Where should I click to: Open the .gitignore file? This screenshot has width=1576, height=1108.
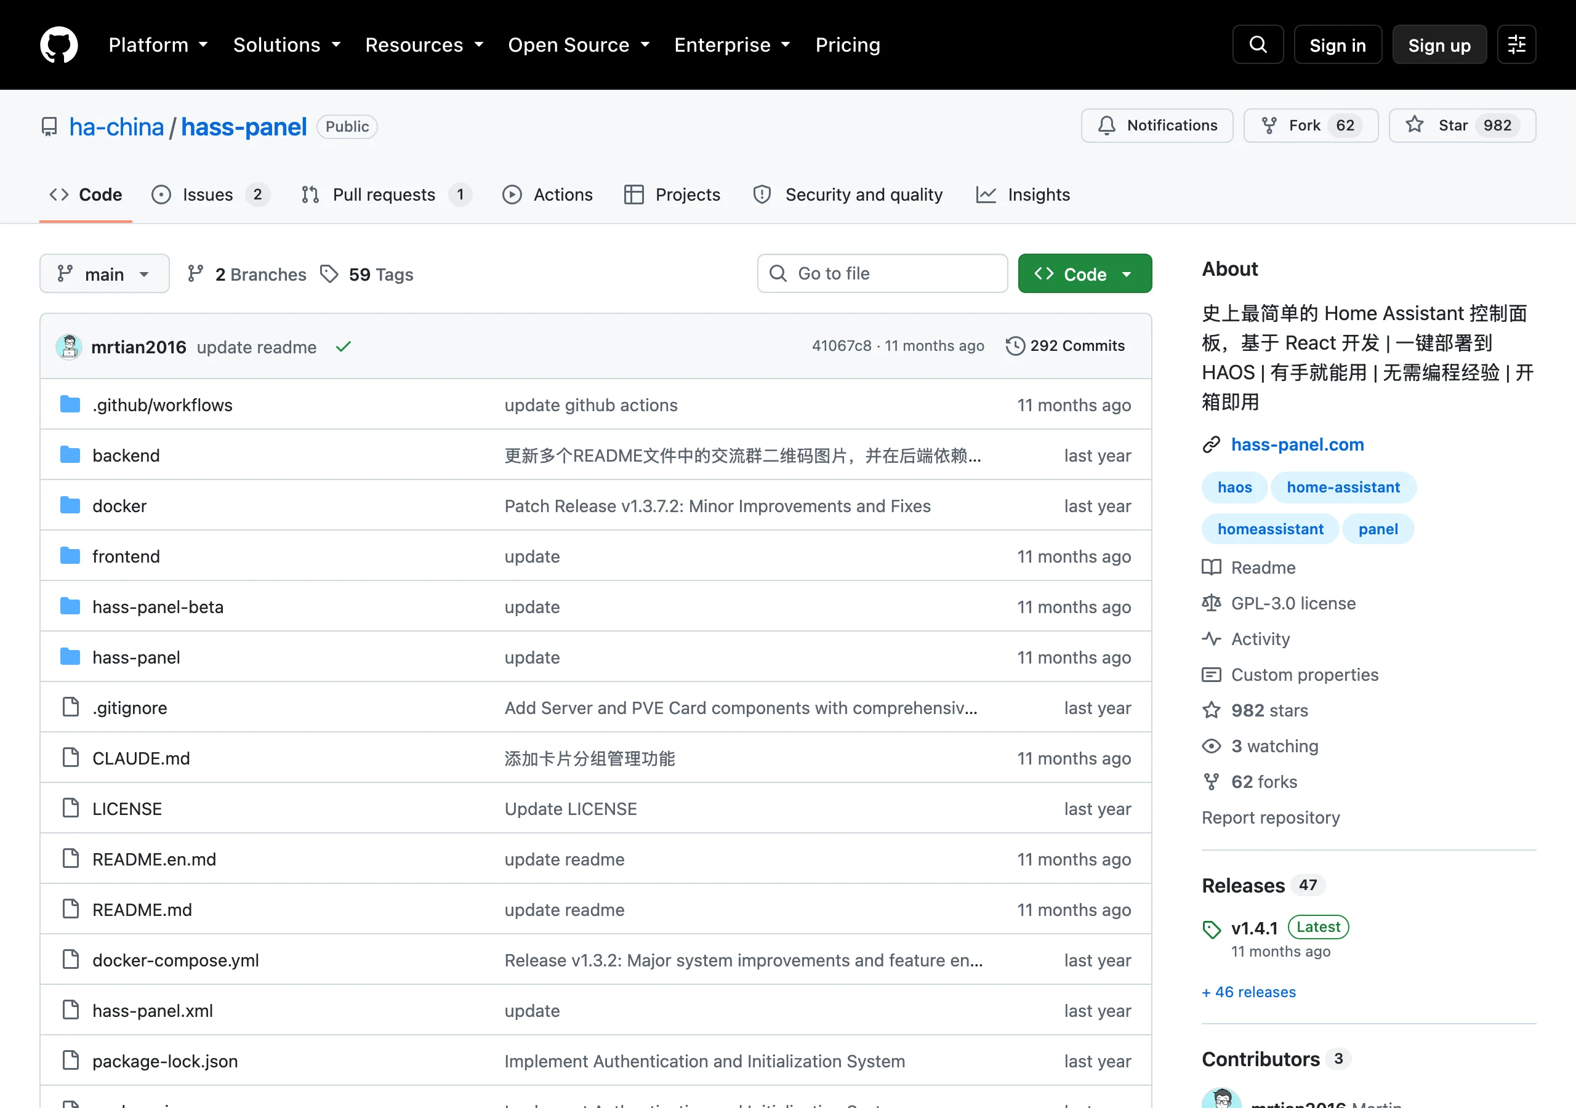[130, 708]
